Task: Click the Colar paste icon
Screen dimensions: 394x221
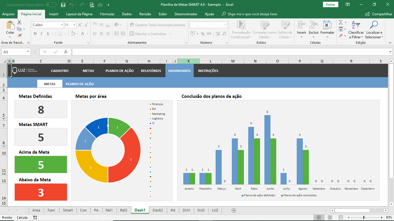Action: click(x=10, y=26)
